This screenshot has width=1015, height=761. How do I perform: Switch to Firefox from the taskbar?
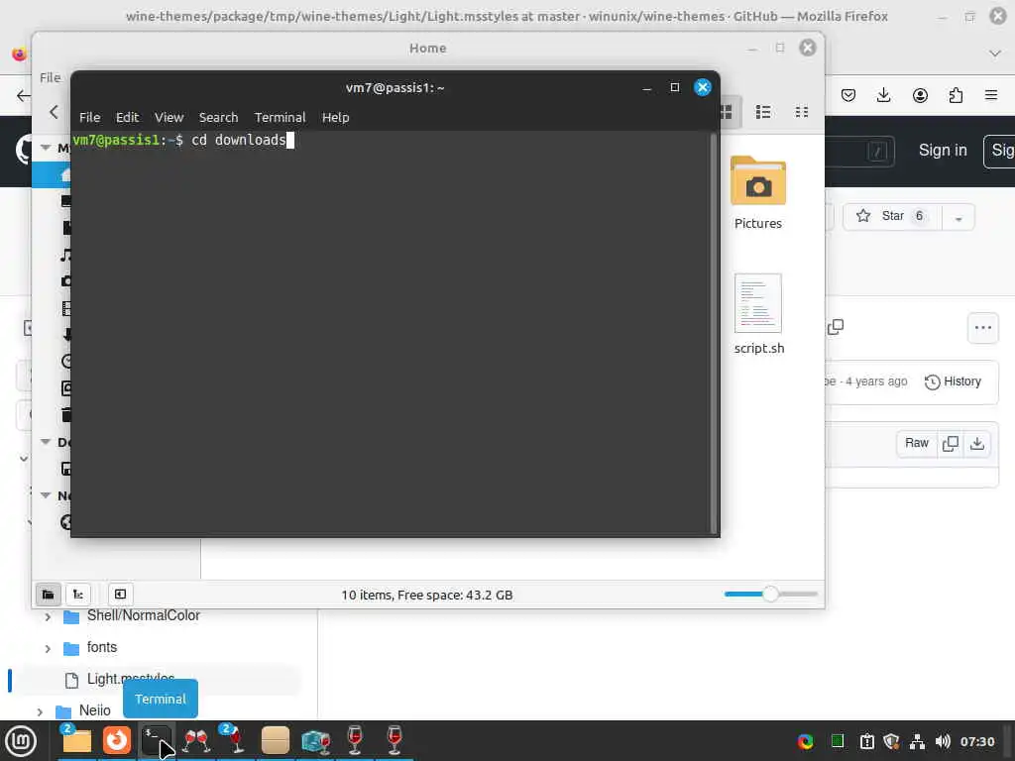117,741
